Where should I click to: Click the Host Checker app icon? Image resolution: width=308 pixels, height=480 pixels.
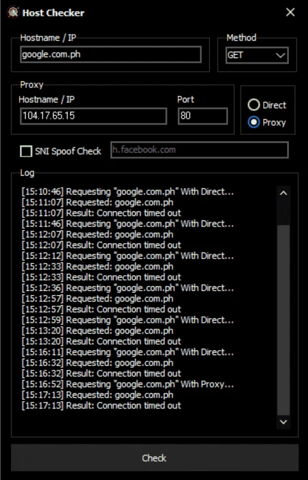click(x=13, y=13)
